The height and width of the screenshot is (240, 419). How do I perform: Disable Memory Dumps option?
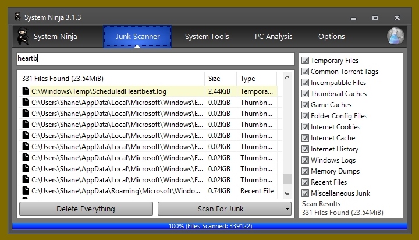click(x=305, y=171)
